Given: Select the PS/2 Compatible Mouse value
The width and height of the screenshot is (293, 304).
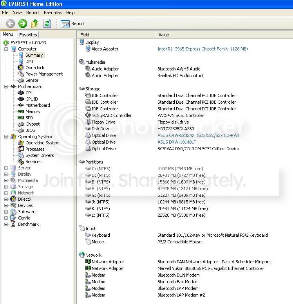Looking at the screenshot, I should click(x=179, y=242).
